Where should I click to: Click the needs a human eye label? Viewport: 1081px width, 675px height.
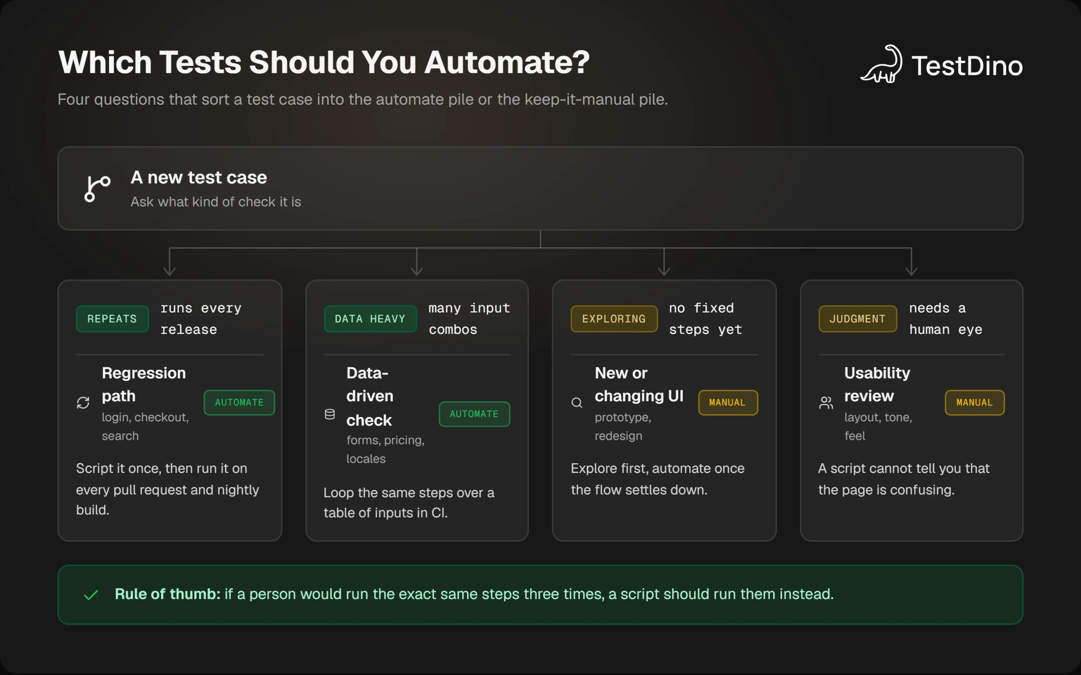(x=946, y=319)
